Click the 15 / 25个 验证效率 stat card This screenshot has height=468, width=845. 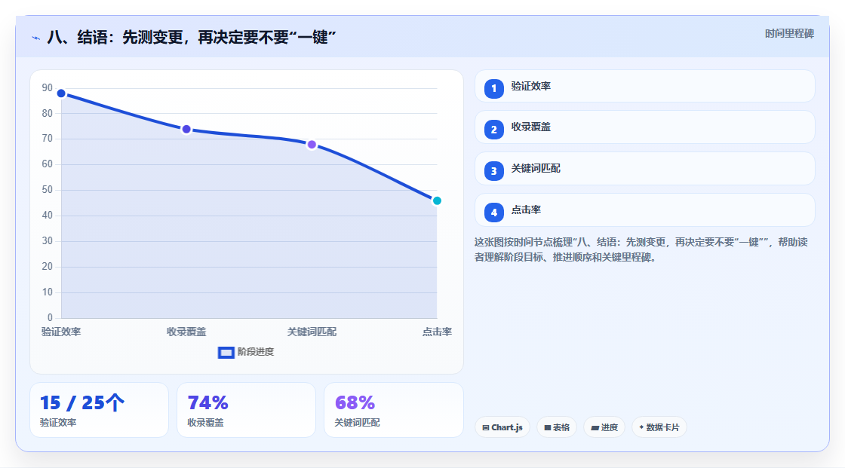[x=99, y=411]
